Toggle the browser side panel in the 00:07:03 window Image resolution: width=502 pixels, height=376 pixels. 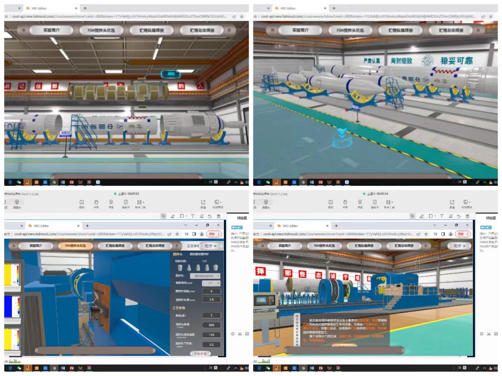194,234
